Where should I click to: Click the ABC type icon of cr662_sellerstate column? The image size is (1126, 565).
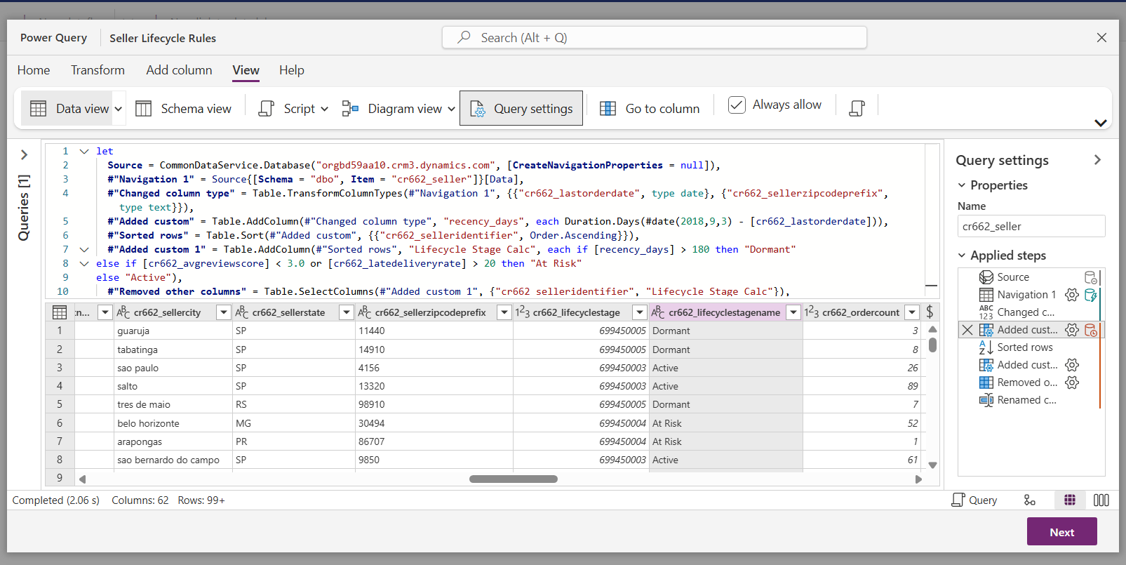[242, 312]
